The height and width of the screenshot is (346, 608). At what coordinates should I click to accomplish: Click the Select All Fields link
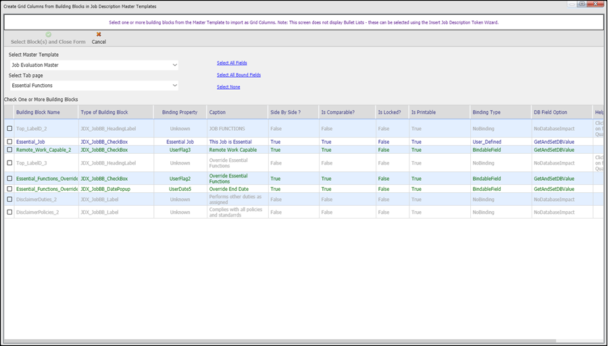232,63
